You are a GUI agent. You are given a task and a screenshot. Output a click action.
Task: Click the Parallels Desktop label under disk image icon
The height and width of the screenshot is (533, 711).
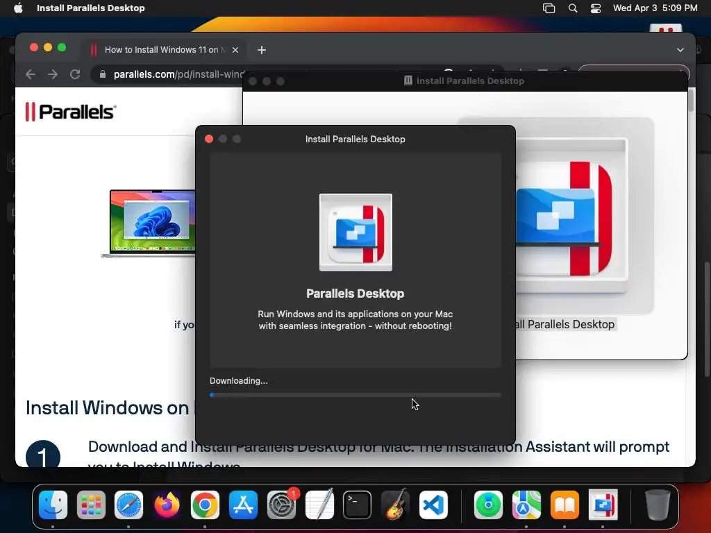[565, 325]
